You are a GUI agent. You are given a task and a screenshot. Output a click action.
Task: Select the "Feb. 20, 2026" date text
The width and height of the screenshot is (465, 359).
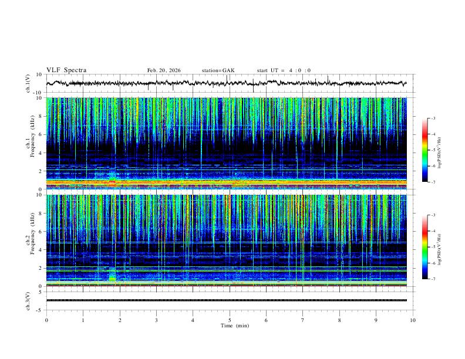point(164,70)
